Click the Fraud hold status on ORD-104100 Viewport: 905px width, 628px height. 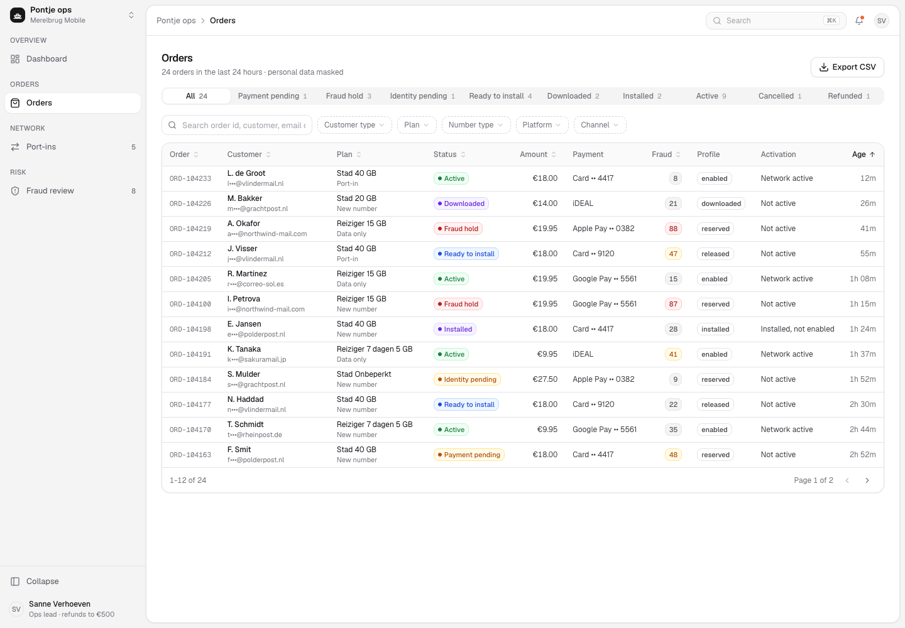[x=458, y=304]
